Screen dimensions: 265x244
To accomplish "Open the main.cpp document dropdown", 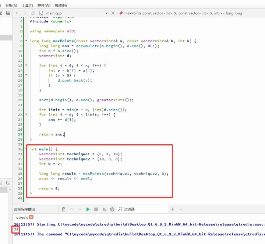I will [106, 13].
